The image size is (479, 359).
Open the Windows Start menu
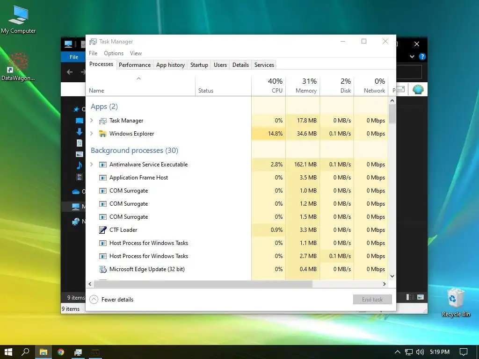tap(8, 352)
